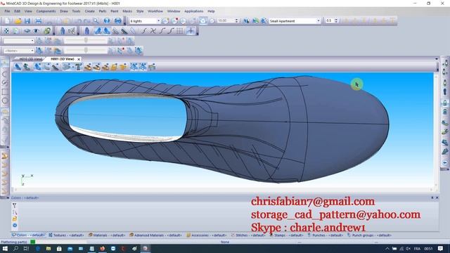Toggle the highlighted shoe view icon
This screenshot has height=253, width=450.
pos(98,31)
